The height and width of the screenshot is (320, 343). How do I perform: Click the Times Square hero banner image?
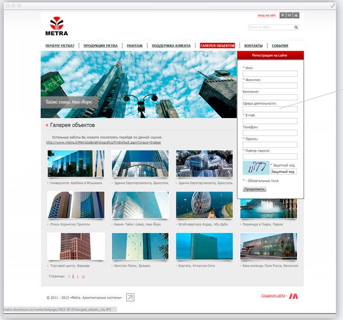pyautogui.click(x=139, y=84)
